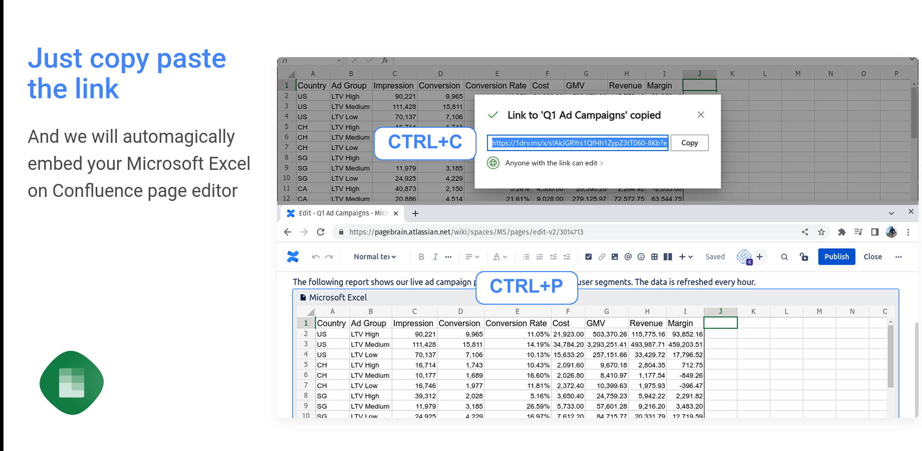
Task: Open the Normal text style dropdown
Action: [375, 257]
